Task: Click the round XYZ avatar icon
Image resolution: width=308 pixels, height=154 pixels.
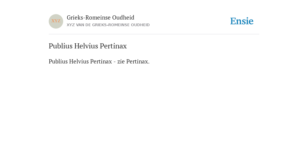Action: 56,21
